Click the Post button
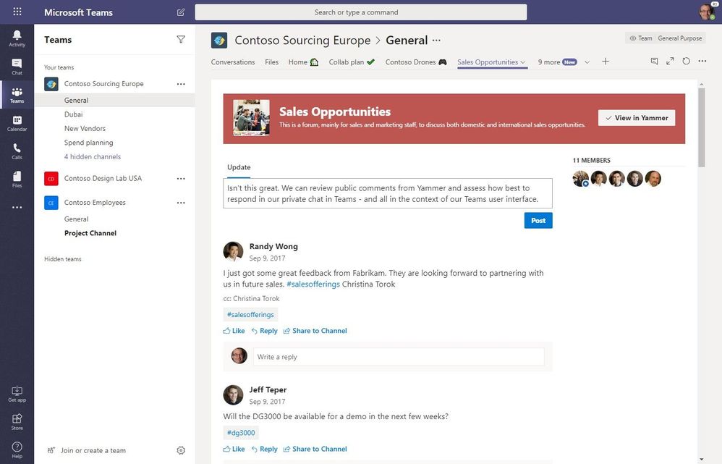 [x=538, y=220]
